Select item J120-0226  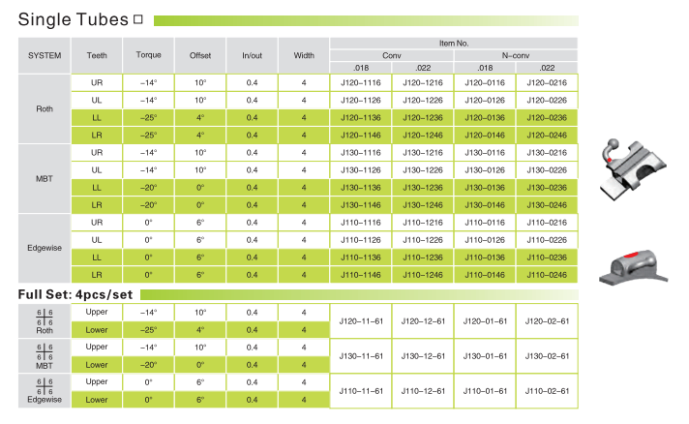point(547,100)
